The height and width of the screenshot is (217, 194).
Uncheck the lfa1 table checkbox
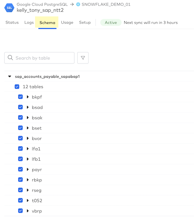(20, 148)
